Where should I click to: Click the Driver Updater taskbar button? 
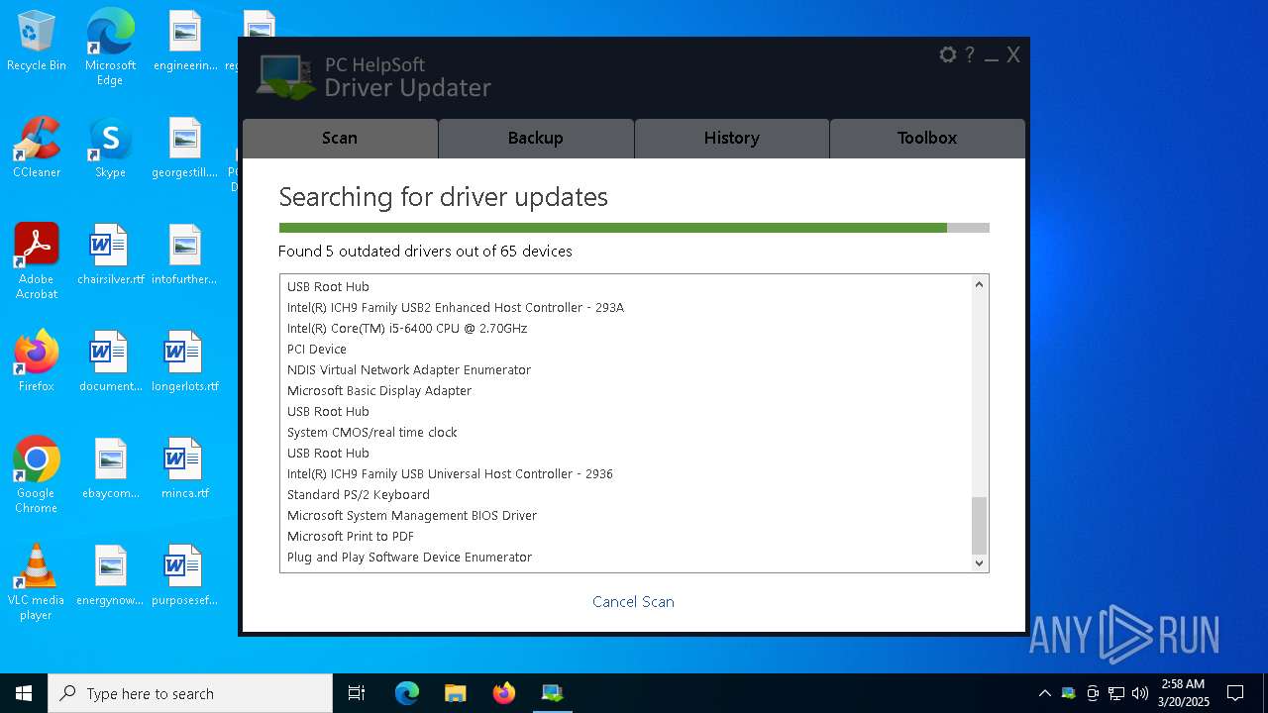(x=552, y=693)
